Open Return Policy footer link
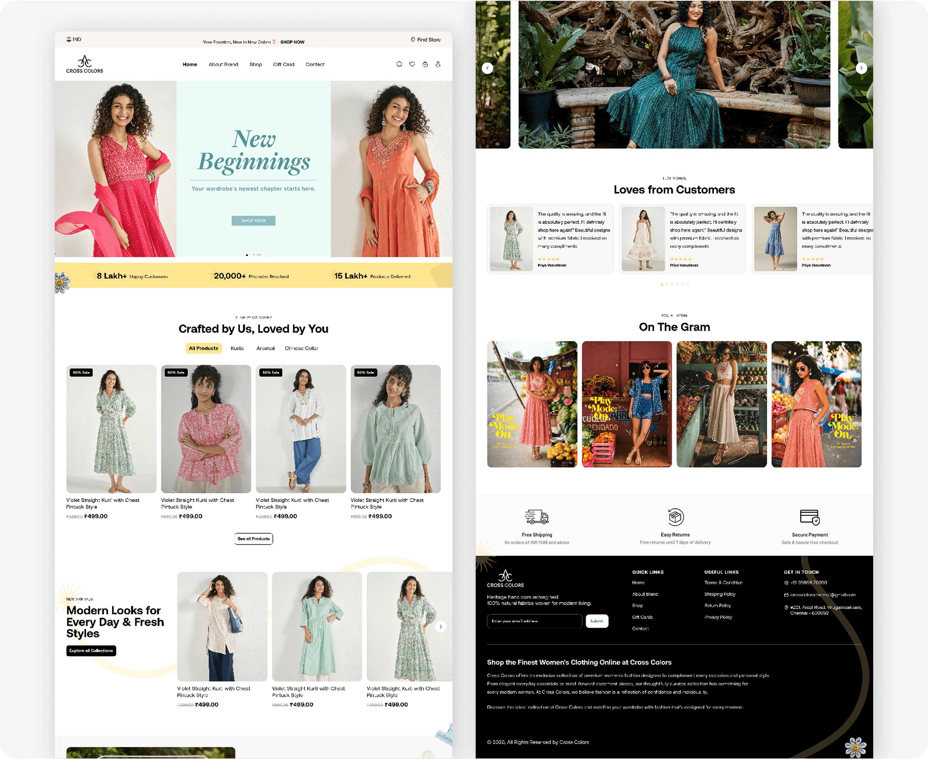Image resolution: width=928 pixels, height=759 pixels. [x=718, y=606]
